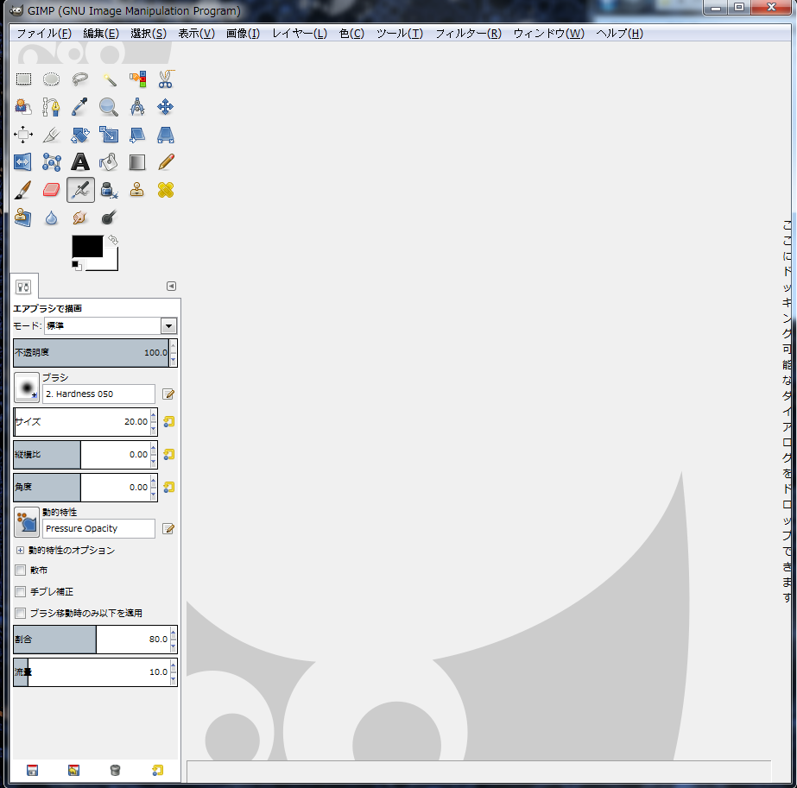
Task: Select the Perspective tool
Action: click(x=166, y=135)
